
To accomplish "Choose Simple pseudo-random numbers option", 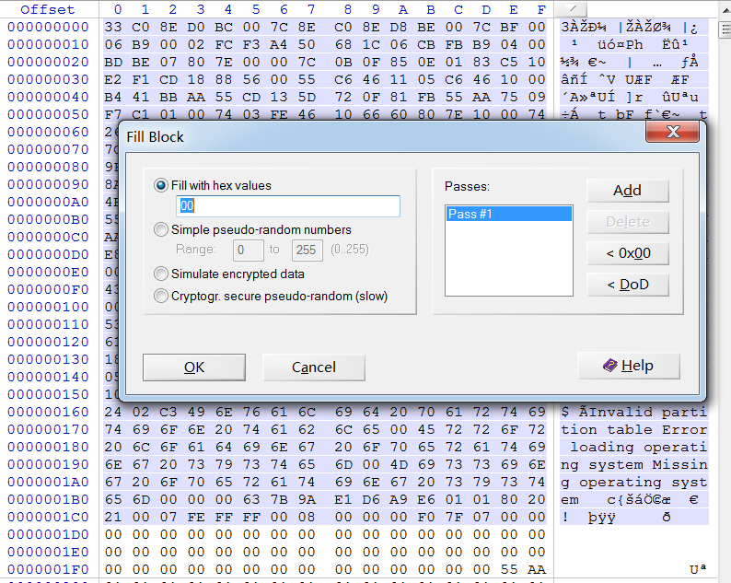I will [162, 229].
